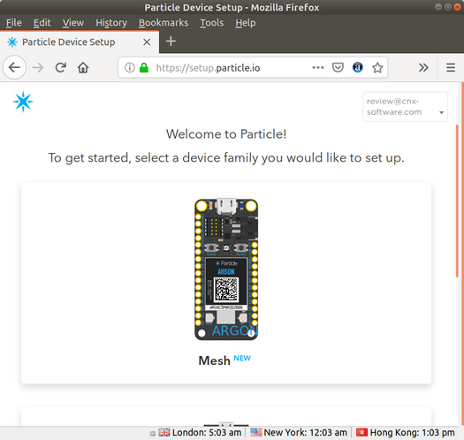Open the Tools menu
The image size is (464, 440).
[x=211, y=23]
